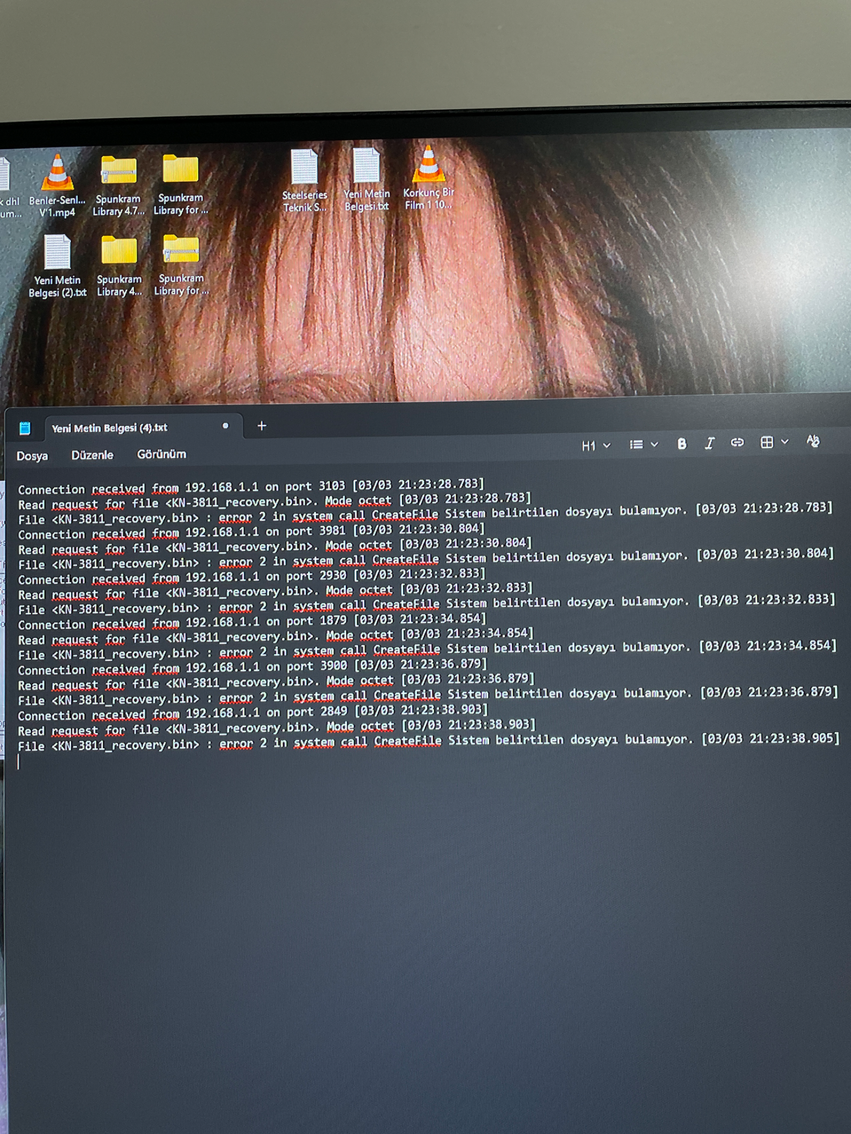Screen dimensions: 851x1134
Task: Clear formatting with the Ab eraser icon
Action: pos(813,441)
